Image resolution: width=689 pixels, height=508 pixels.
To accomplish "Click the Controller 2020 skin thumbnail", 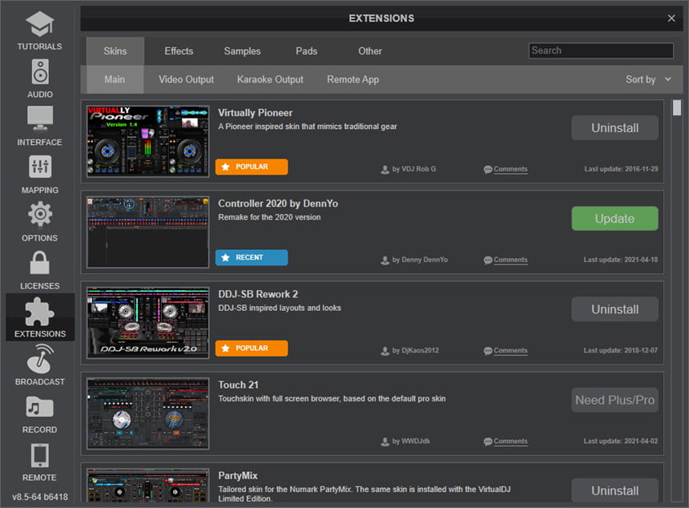I will [147, 232].
